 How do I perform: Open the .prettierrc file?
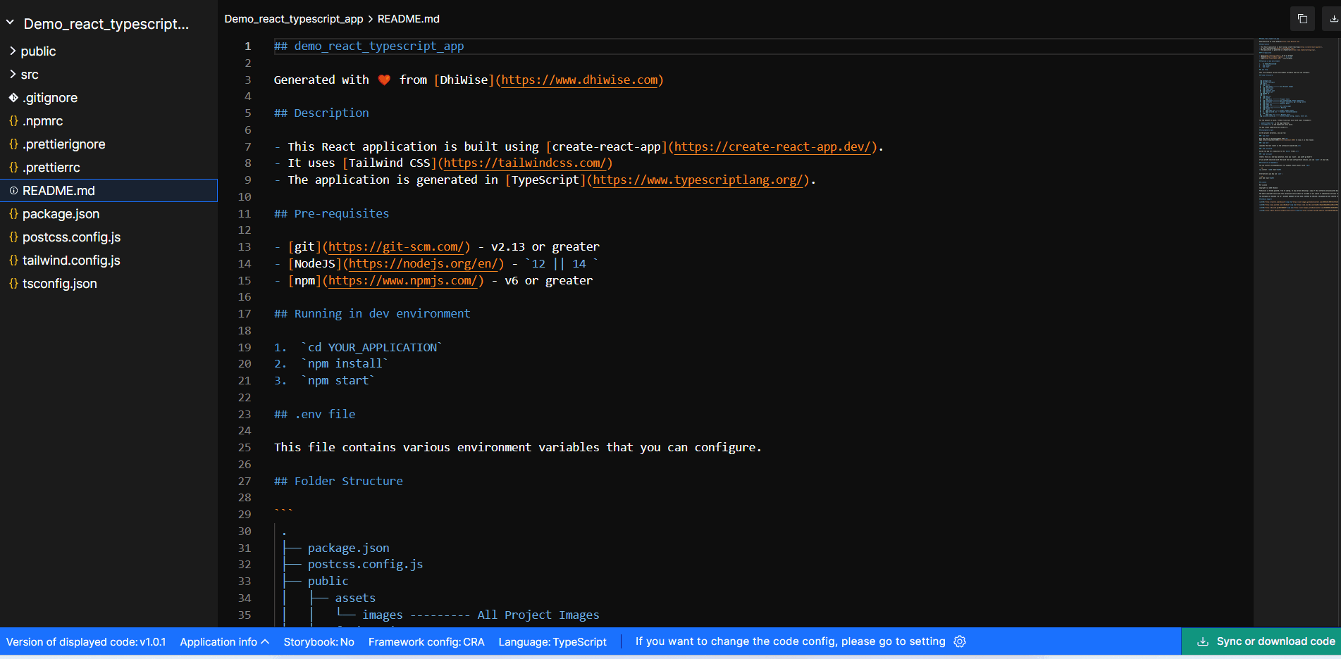(x=51, y=168)
